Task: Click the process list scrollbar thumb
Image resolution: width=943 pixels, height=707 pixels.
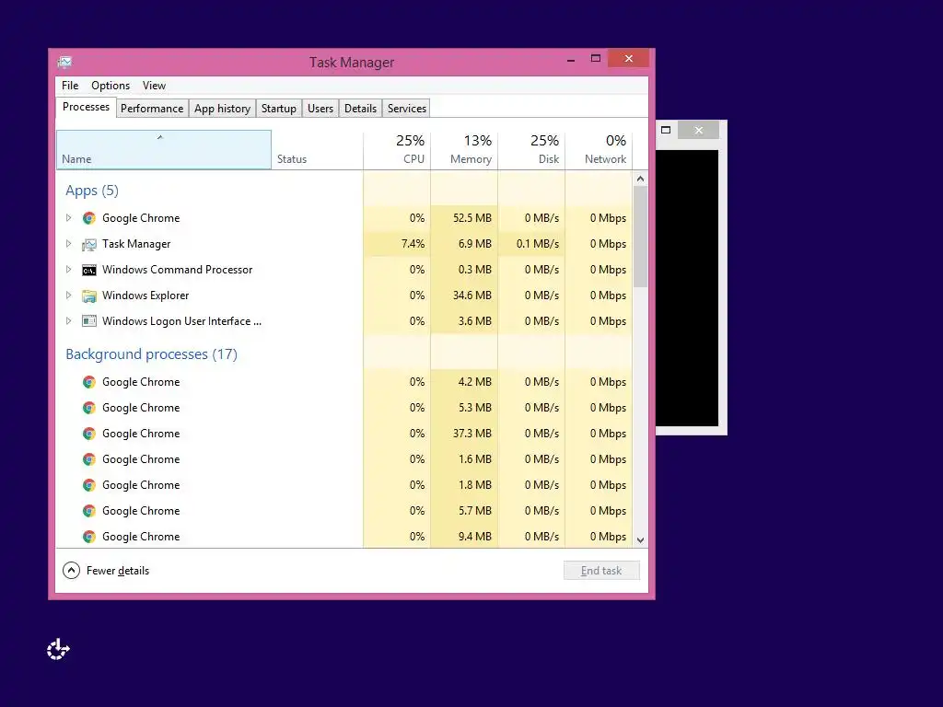Action: click(641, 237)
